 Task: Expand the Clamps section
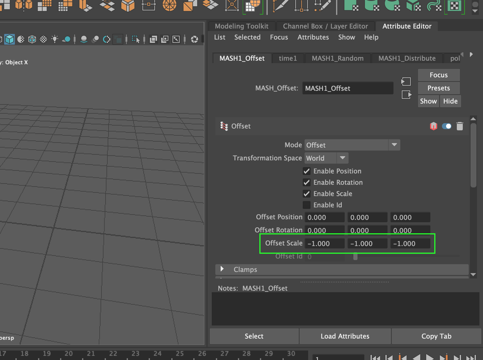(222, 270)
